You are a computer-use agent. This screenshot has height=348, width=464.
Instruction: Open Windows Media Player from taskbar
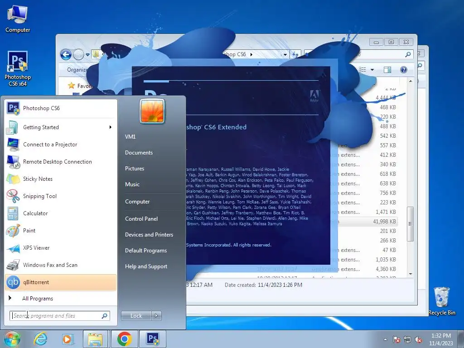pos(68,339)
